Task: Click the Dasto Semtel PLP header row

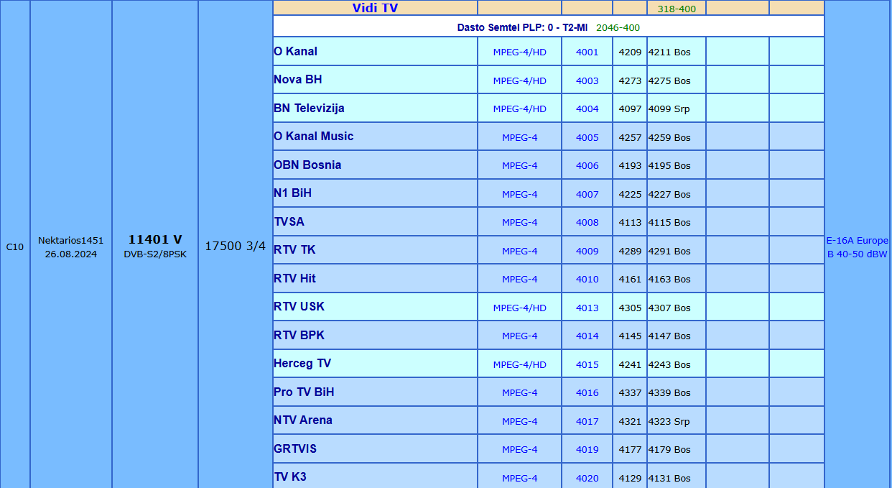Action: [549, 27]
